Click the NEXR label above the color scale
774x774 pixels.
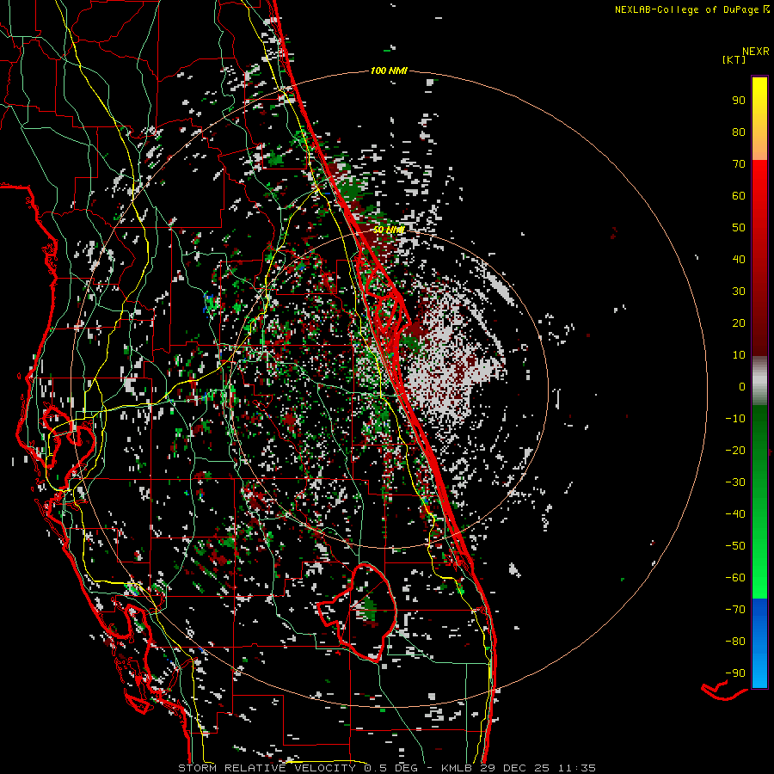(756, 52)
